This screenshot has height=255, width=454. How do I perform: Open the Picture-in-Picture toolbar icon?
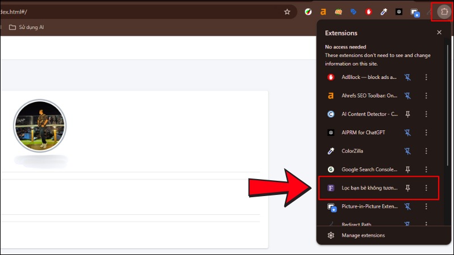pos(415,12)
